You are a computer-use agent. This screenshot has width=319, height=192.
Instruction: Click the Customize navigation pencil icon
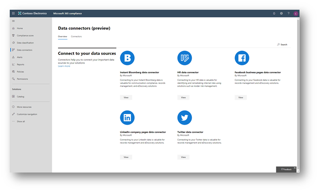(13, 114)
